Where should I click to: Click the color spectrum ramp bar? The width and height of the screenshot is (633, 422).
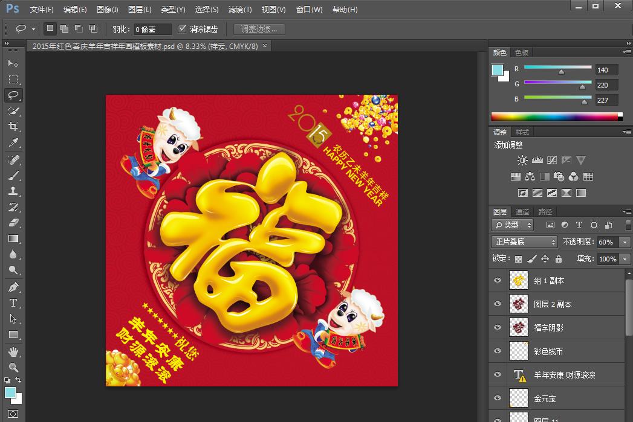556,117
